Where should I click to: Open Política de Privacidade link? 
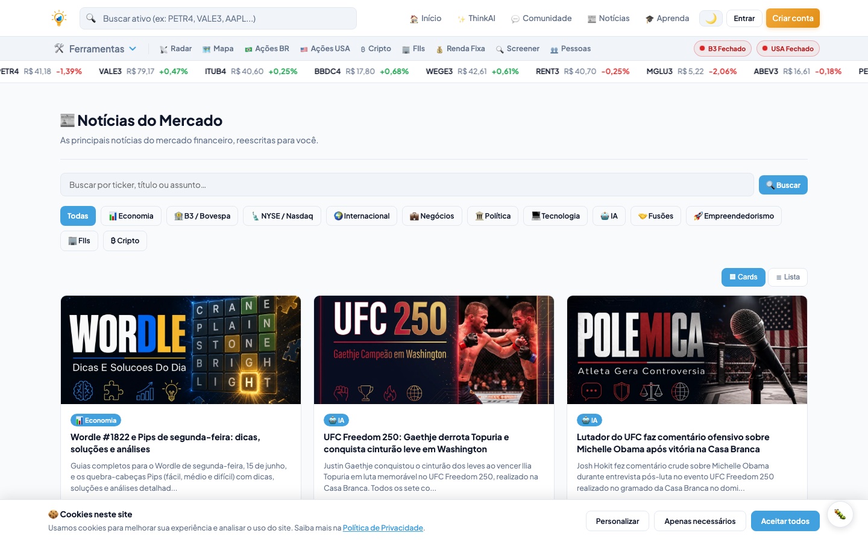pyautogui.click(x=383, y=528)
